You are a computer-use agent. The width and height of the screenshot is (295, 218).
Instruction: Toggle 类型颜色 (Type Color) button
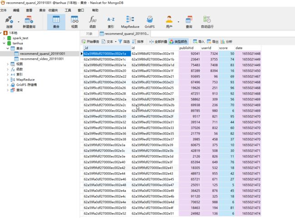[178, 42]
